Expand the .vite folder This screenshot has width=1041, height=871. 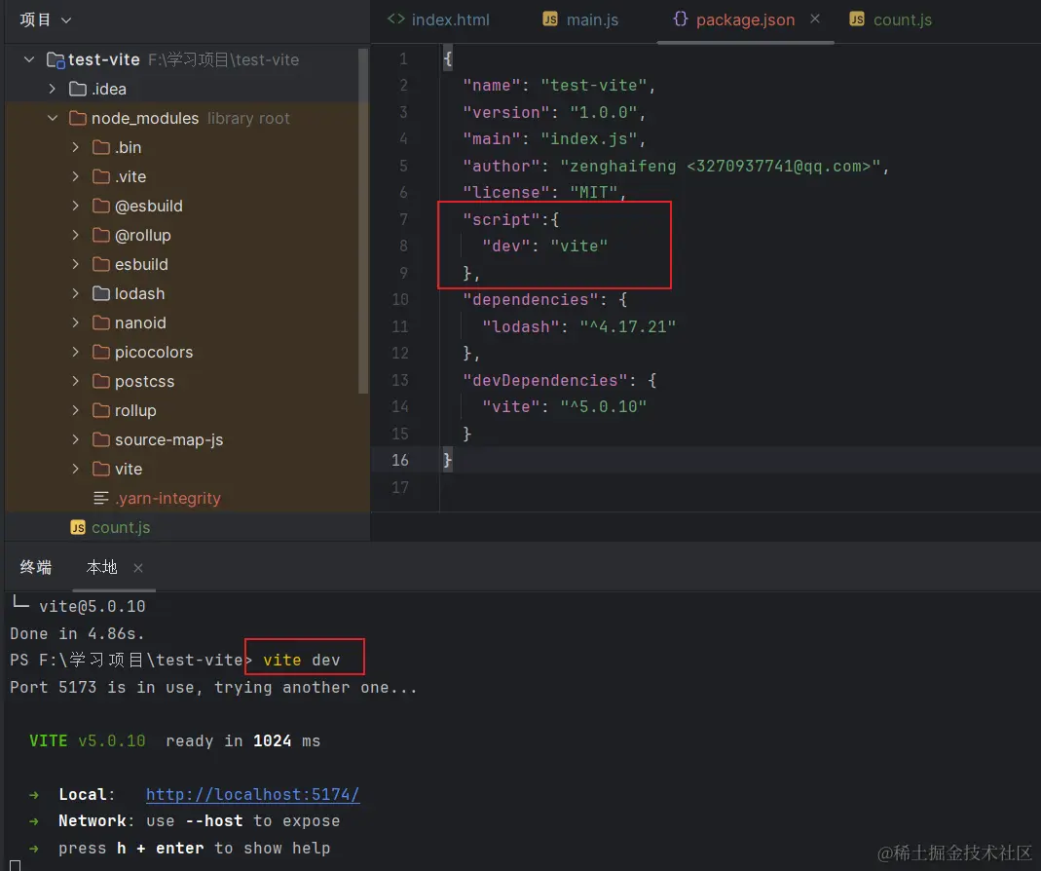(x=76, y=176)
